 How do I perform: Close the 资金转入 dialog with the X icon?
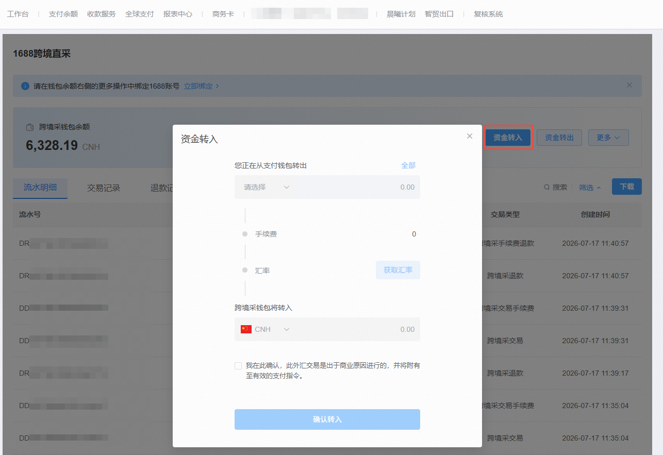click(x=469, y=136)
